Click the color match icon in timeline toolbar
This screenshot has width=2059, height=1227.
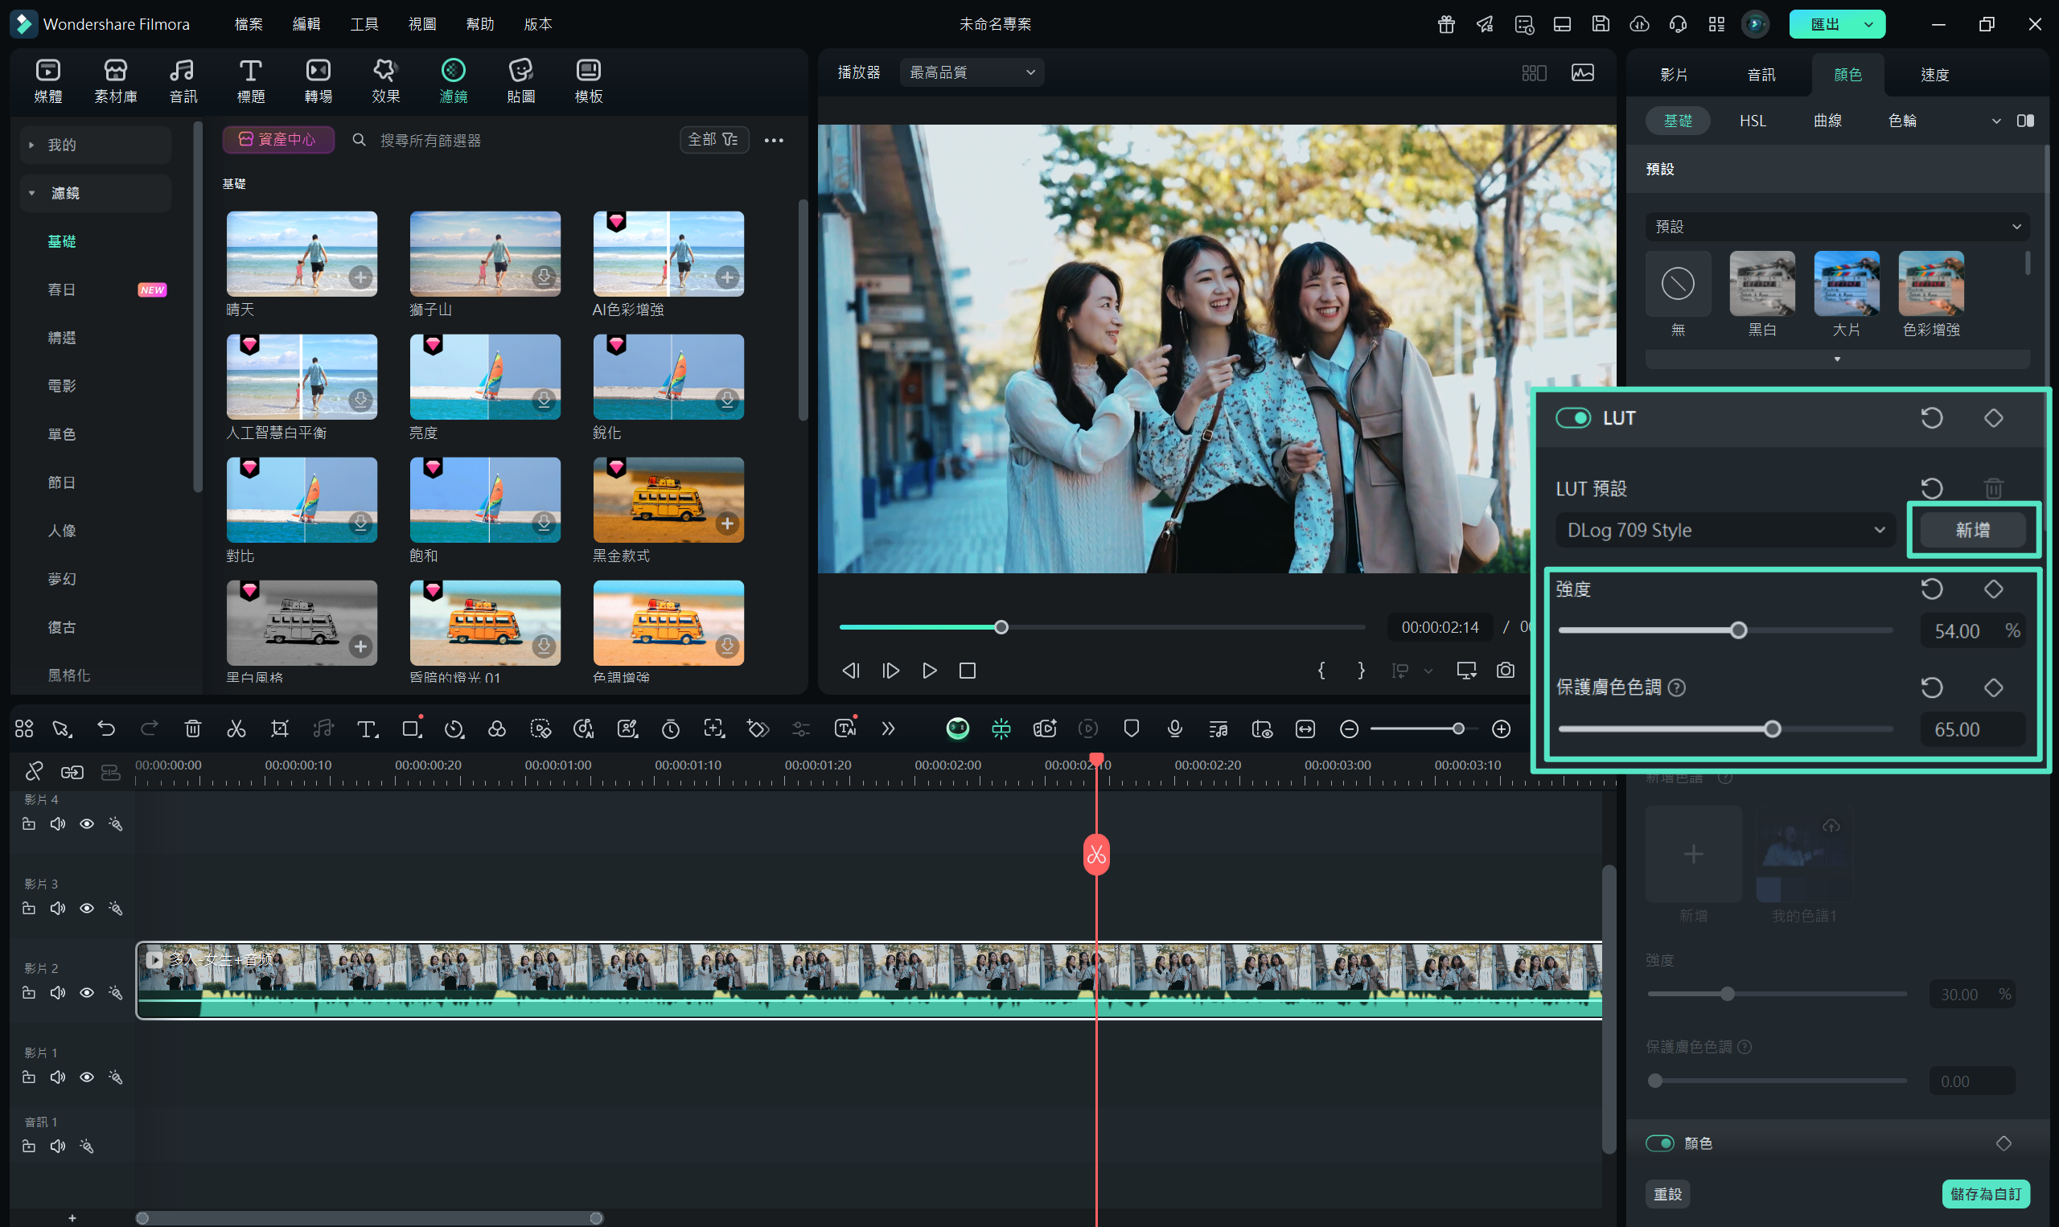click(497, 728)
